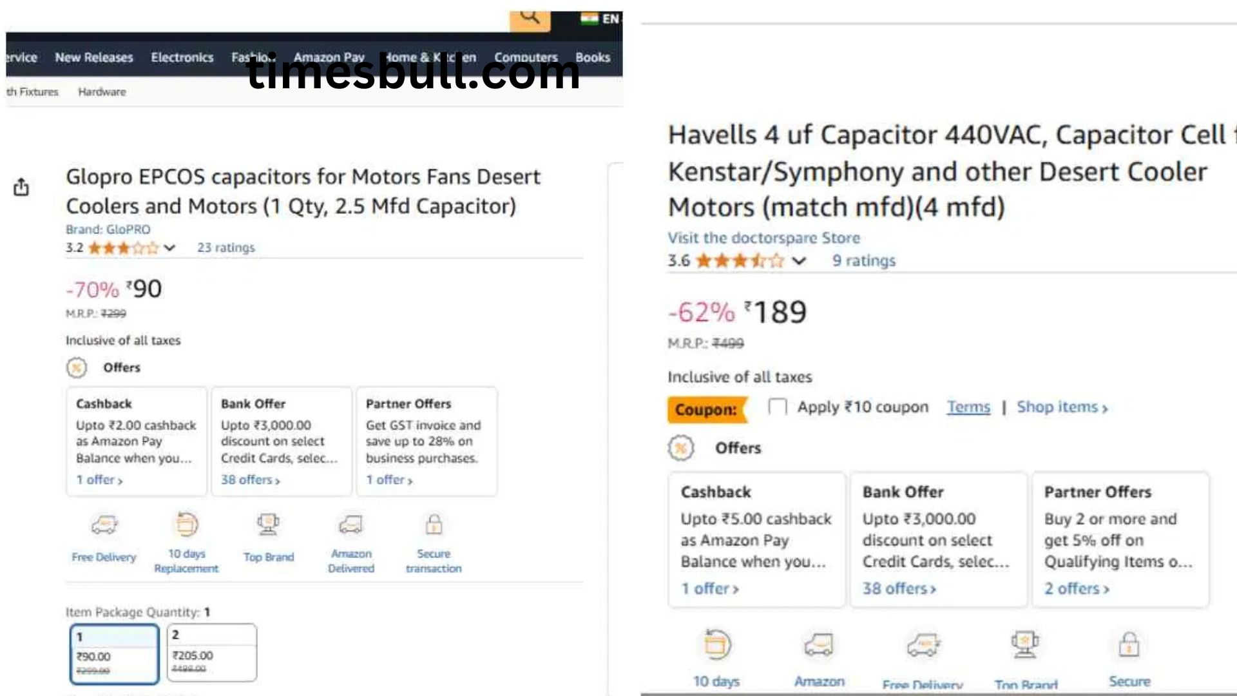
Task: View 38 offers under left Bank Offer
Action: click(250, 480)
